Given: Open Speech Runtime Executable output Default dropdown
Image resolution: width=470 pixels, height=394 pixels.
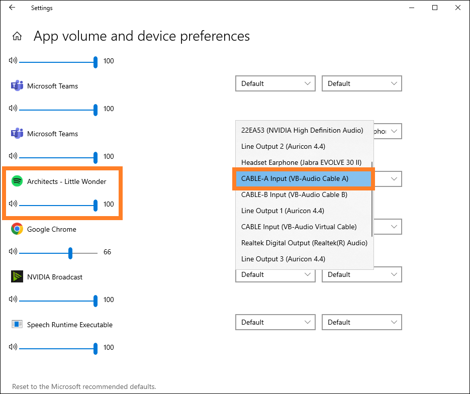Looking at the screenshot, I should pos(275,322).
